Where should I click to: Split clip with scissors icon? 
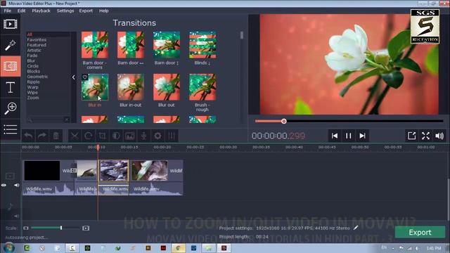(x=75, y=136)
